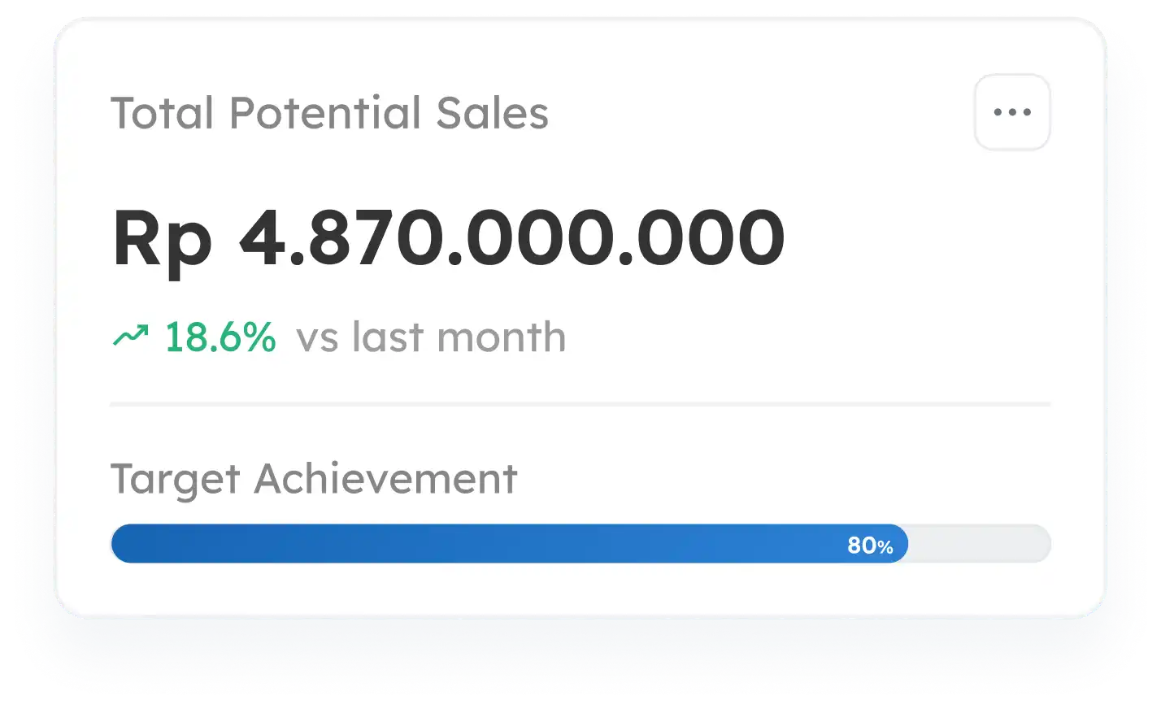Image resolution: width=1161 pixels, height=709 pixels.
Task: Click the gray unfilled end of progress bar
Action: point(980,544)
